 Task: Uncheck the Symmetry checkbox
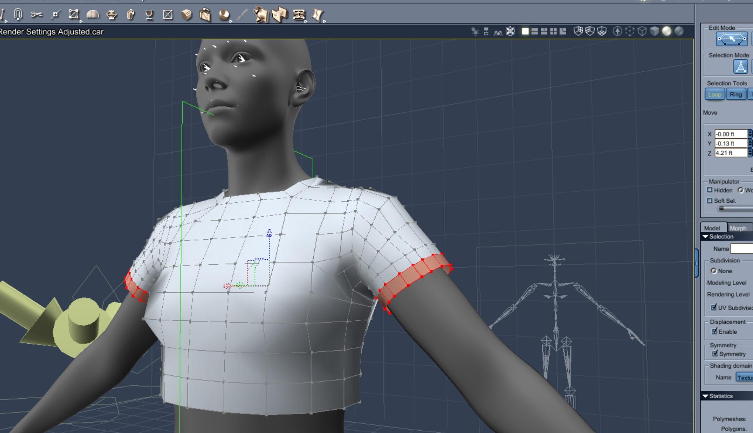pos(715,353)
